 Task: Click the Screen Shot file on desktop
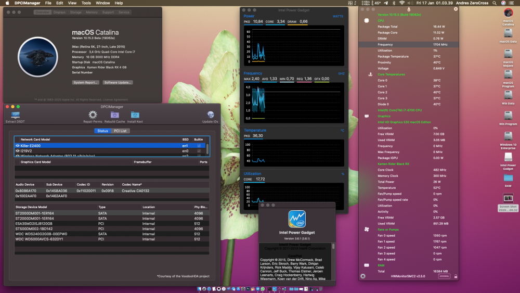click(x=508, y=202)
